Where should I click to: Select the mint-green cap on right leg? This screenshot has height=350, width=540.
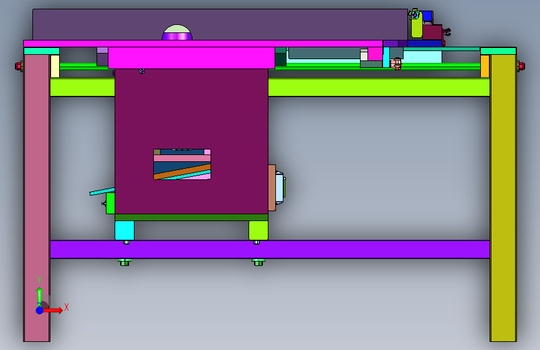click(498, 51)
